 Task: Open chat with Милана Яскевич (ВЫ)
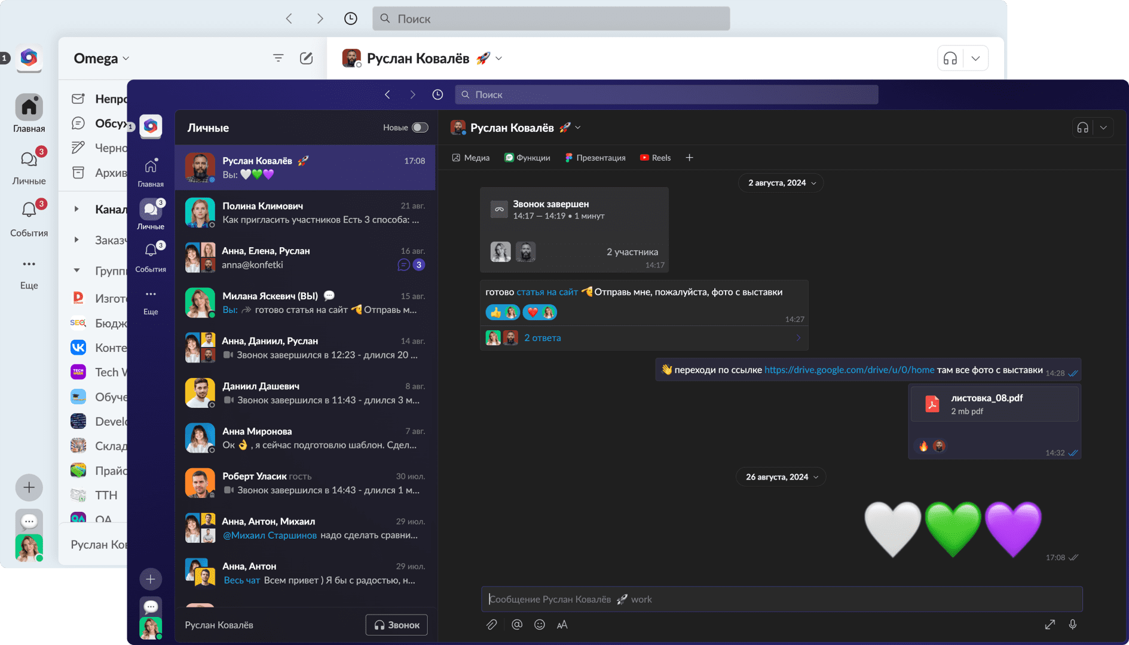305,303
